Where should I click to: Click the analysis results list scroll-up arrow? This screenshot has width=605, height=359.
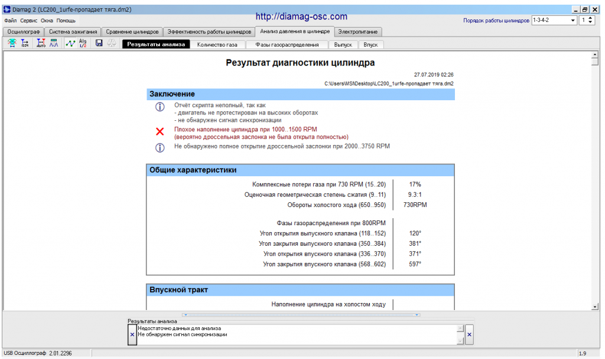tap(460, 328)
